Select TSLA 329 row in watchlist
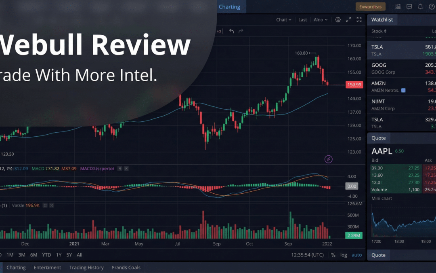The height and width of the screenshot is (273, 436). [402, 123]
